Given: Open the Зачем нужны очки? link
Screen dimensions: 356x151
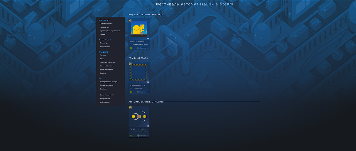Looking at the screenshot, I should click(107, 95).
